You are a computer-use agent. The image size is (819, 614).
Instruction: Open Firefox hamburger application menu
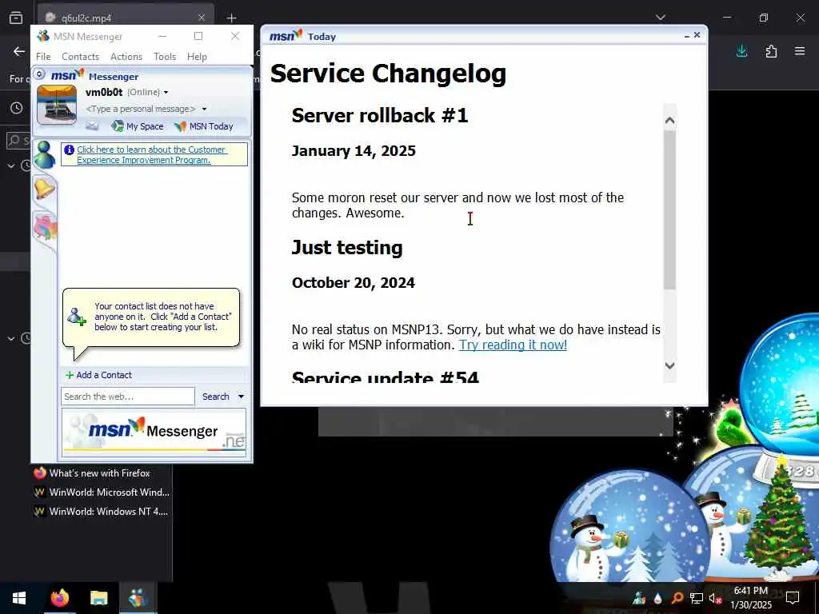coord(800,51)
